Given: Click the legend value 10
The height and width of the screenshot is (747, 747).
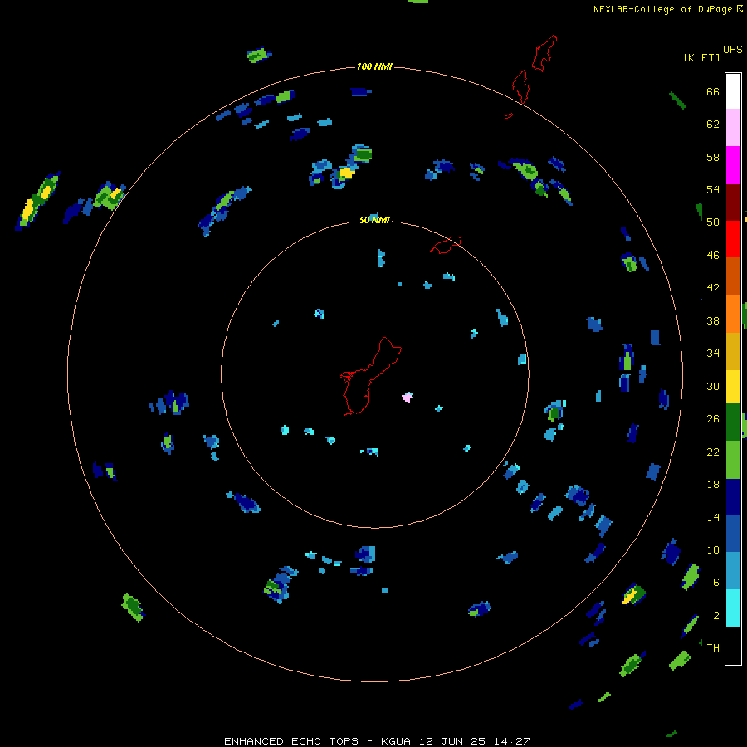Looking at the screenshot, I should pos(713,549).
